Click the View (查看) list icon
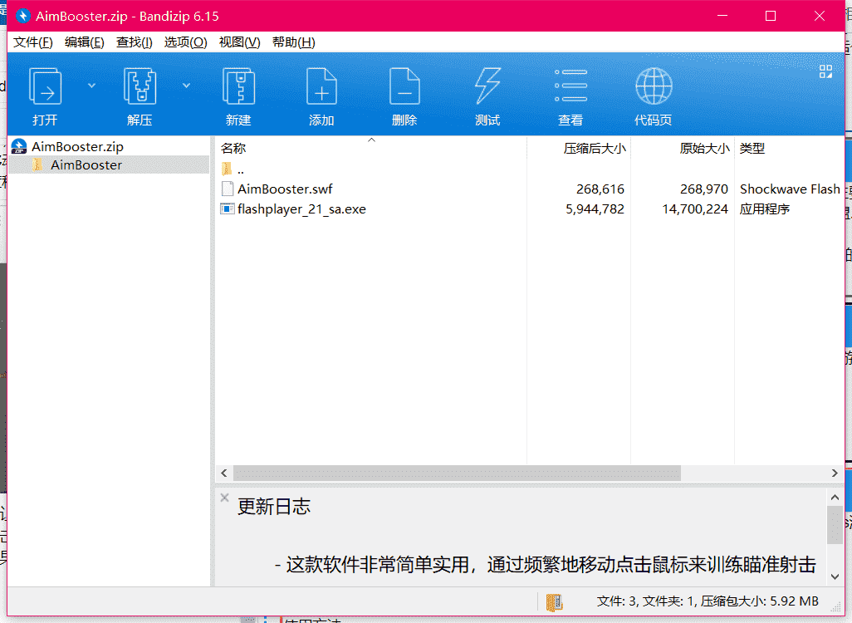Screen dimensions: 852x623 pos(570,86)
